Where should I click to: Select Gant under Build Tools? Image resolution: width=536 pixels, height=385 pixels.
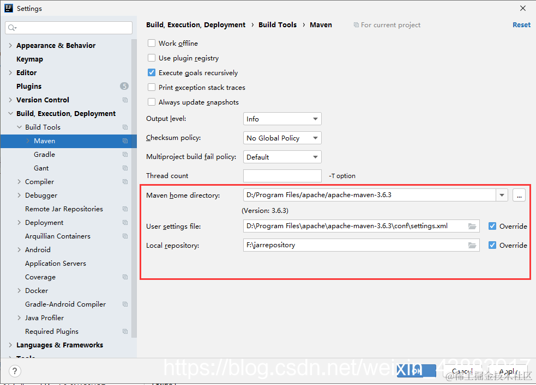coord(41,168)
